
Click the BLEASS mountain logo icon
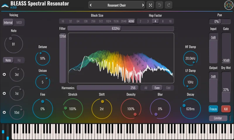(x=5, y=6)
